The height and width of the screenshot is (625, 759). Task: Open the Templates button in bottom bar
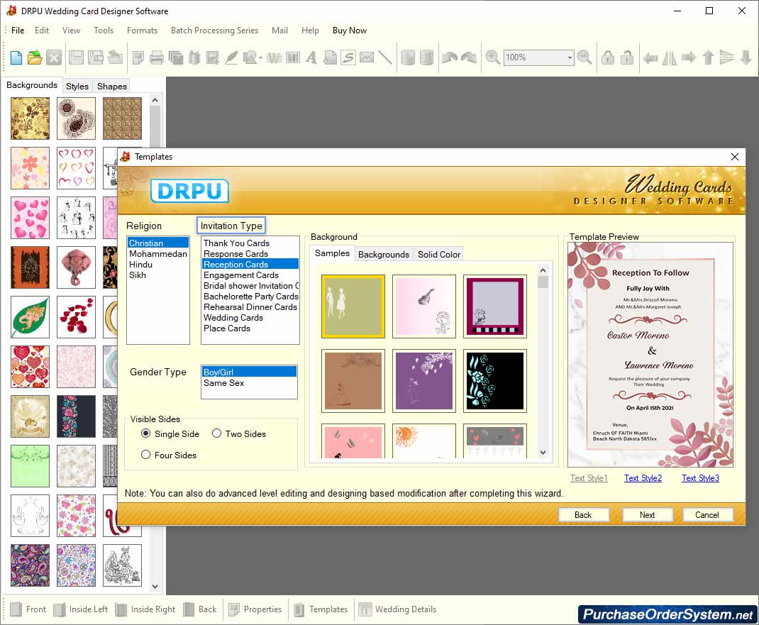click(321, 609)
